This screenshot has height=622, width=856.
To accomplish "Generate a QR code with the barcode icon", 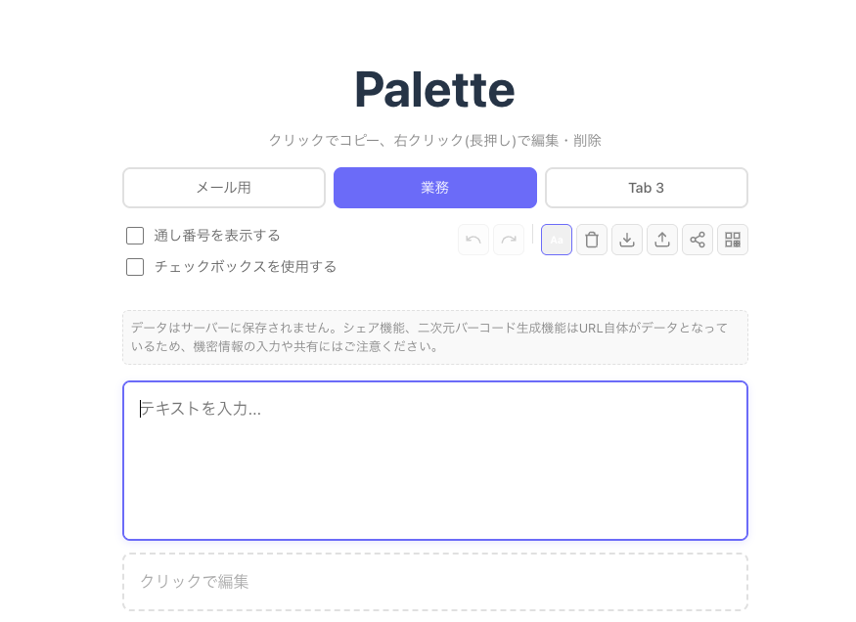I will (x=733, y=240).
